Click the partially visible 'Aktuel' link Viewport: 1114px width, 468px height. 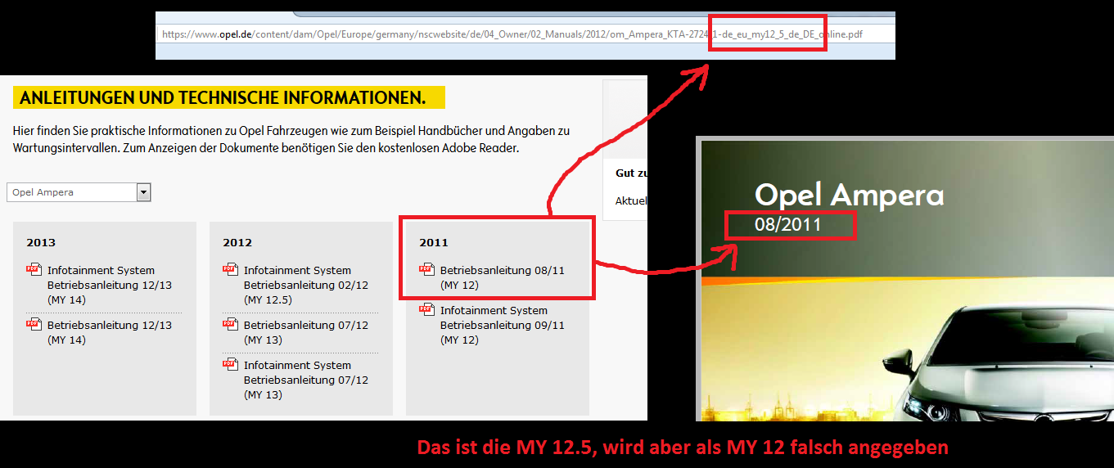click(x=631, y=201)
